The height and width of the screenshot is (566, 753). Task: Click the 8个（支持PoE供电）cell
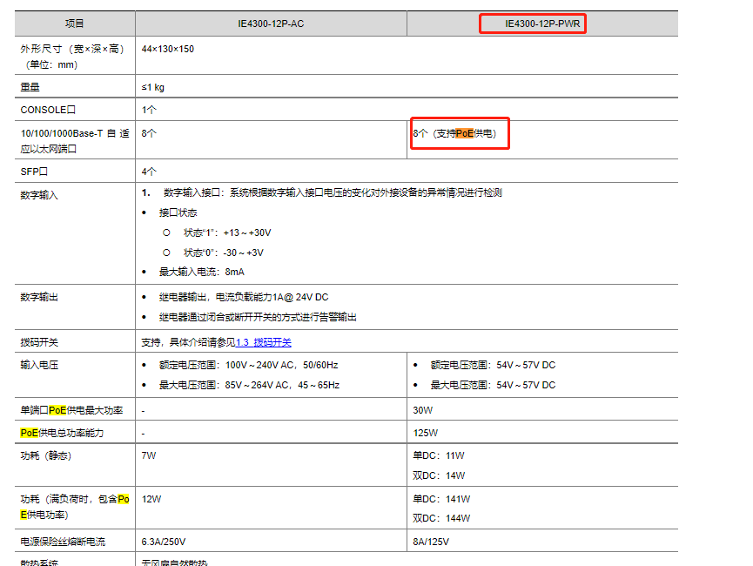(454, 133)
